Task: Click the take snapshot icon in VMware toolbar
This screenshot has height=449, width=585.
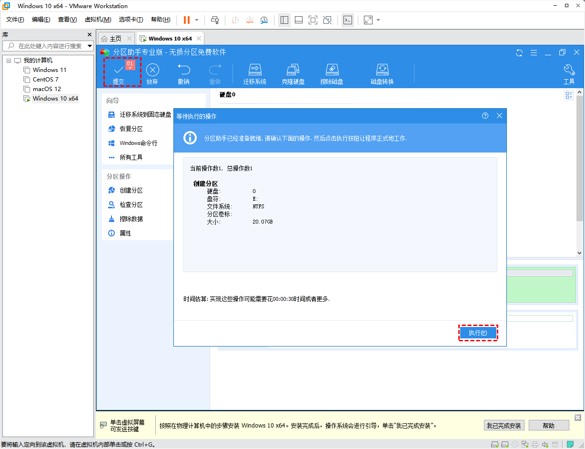Action: [235, 20]
